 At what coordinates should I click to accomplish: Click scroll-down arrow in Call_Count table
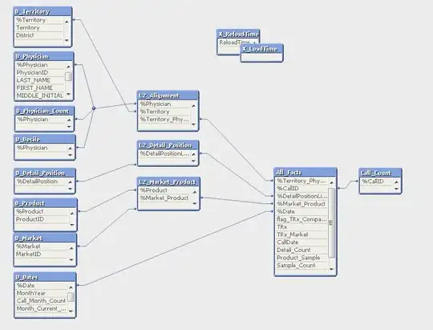397,189
